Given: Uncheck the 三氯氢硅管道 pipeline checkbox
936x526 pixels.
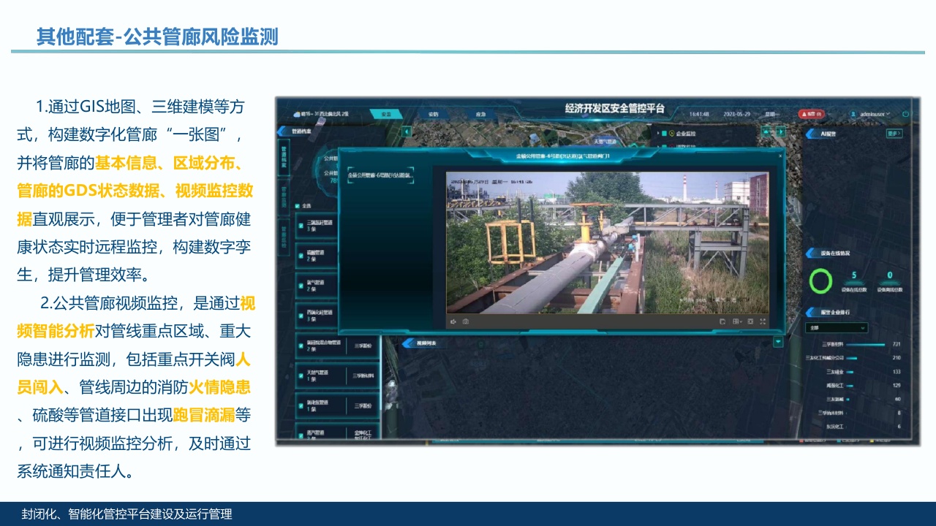Looking at the screenshot, I should [x=301, y=224].
